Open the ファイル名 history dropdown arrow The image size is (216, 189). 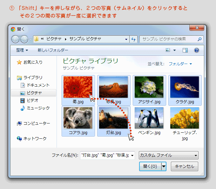click(132, 156)
